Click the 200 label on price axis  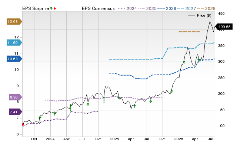pos(221,94)
